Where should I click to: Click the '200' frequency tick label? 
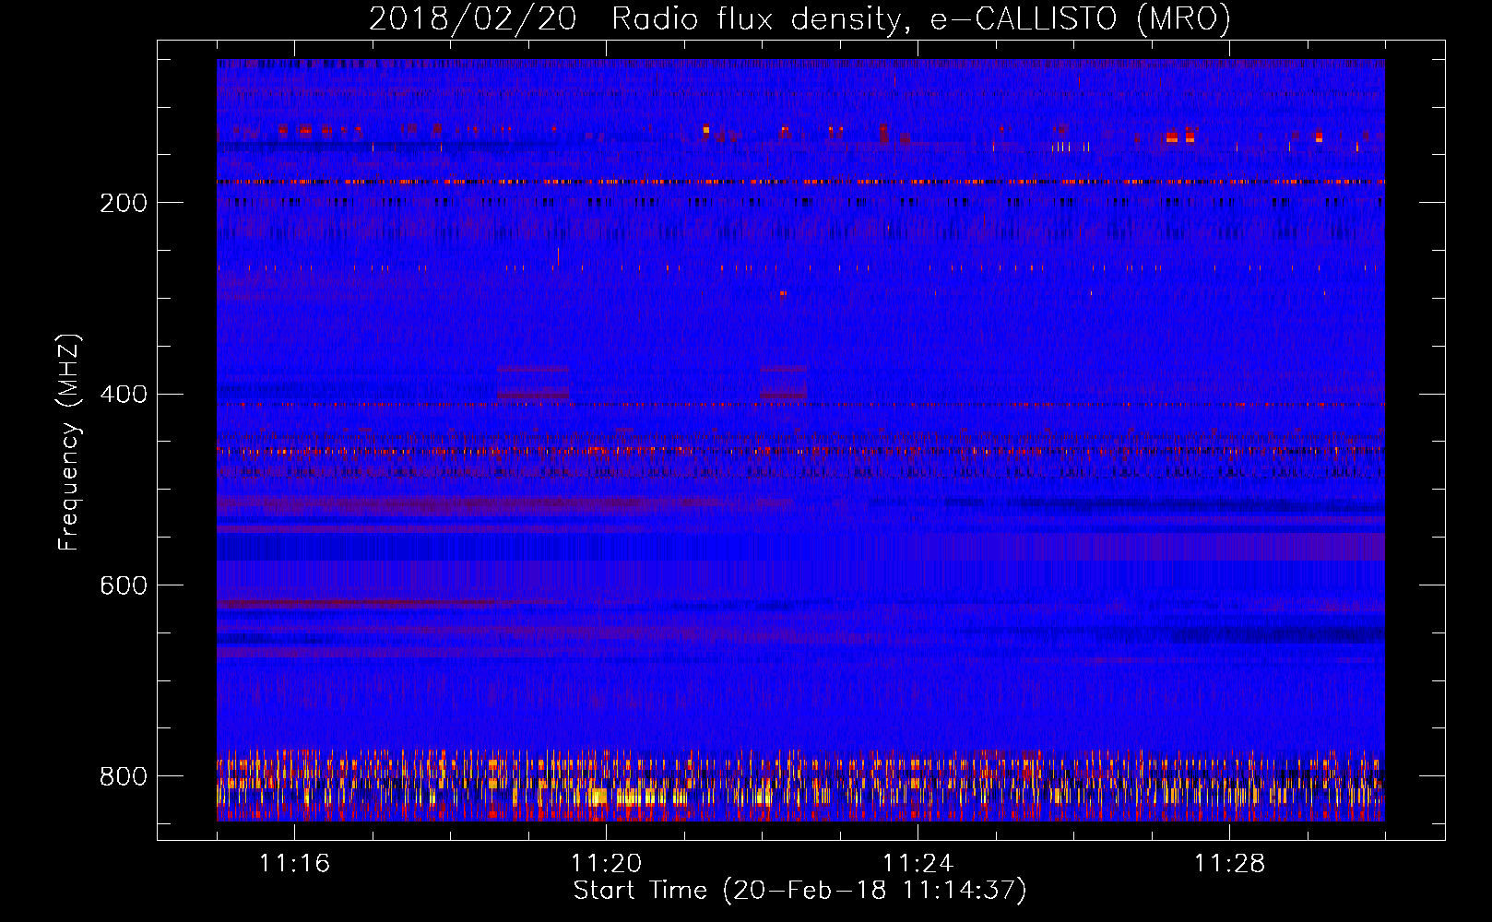pyautogui.click(x=124, y=203)
